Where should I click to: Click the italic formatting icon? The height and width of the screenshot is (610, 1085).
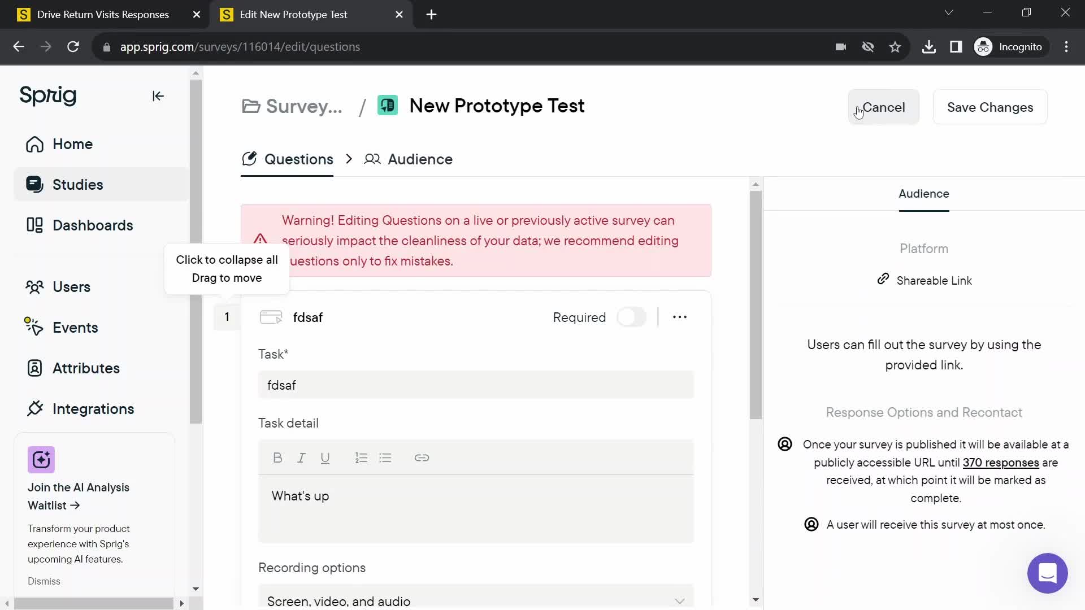coord(301,456)
